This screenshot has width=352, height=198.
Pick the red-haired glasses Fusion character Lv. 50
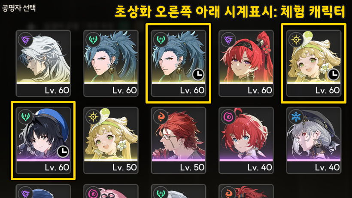[x=179, y=140]
